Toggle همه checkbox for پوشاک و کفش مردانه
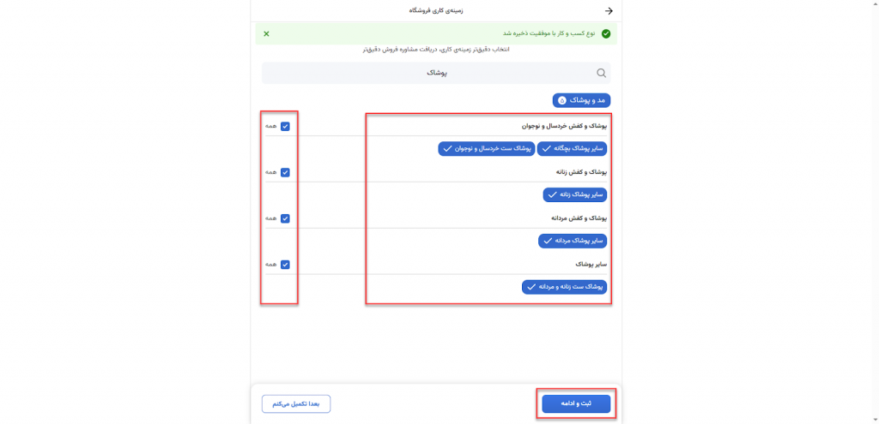This screenshot has height=424, width=879. [x=285, y=218]
